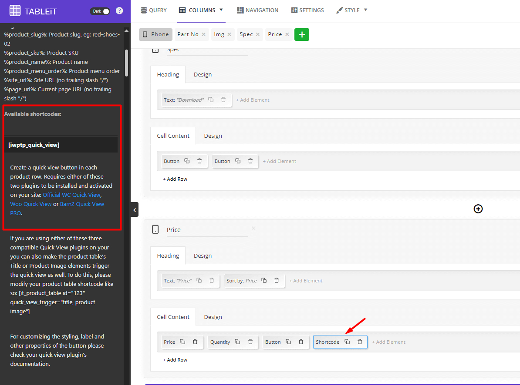This screenshot has height=385, width=520.
Task: Open the STYLE dropdown arrow
Action: coord(365,10)
